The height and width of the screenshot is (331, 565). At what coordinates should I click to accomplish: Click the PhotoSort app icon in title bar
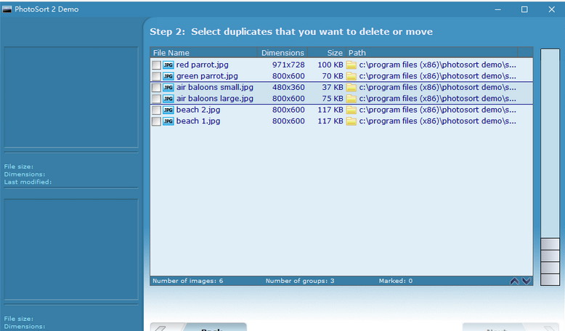(7, 9)
